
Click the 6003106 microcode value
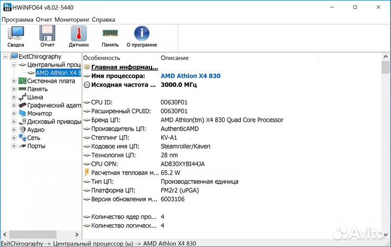coord(173,199)
